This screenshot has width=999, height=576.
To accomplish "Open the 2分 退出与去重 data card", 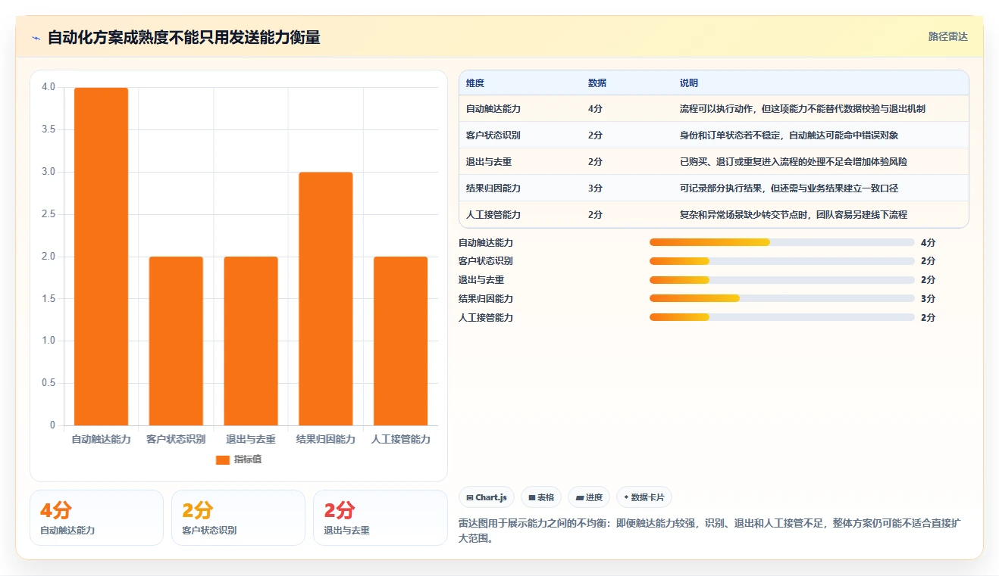I will pos(380,518).
